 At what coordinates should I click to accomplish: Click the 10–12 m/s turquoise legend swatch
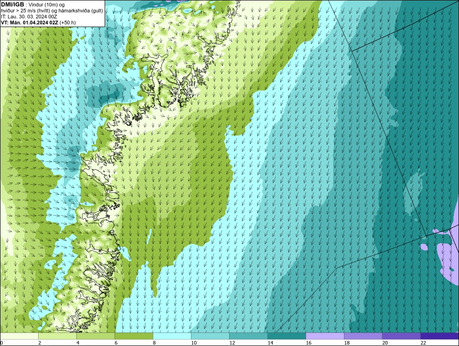pos(210,336)
